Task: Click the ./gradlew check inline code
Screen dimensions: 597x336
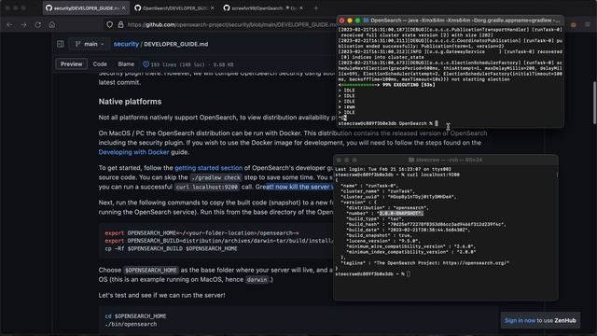Action: (215, 177)
